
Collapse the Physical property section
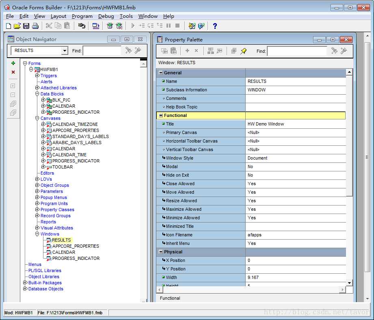tap(161, 252)
